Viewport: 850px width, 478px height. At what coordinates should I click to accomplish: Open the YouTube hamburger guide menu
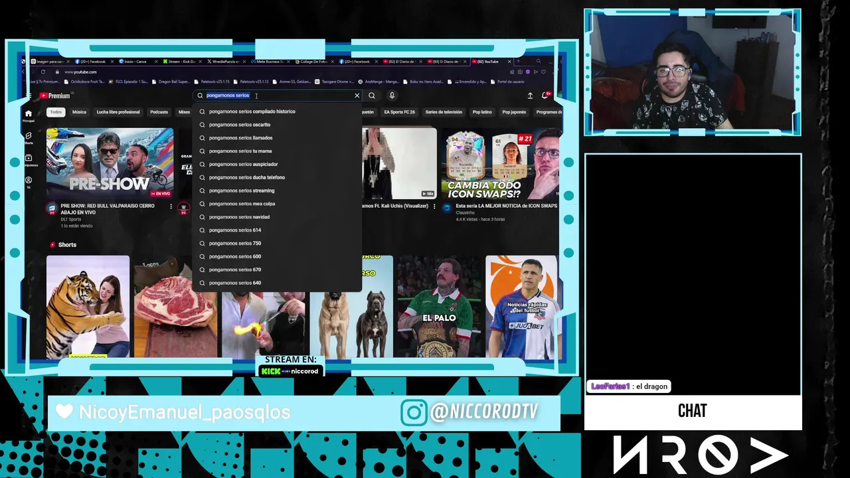pyautogui.click(x=29, y=96)
